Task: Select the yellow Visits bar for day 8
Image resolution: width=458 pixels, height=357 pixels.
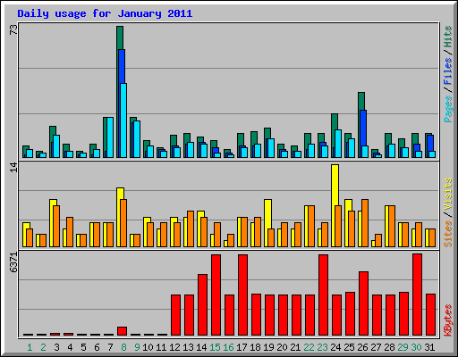Action: [120, 194]
